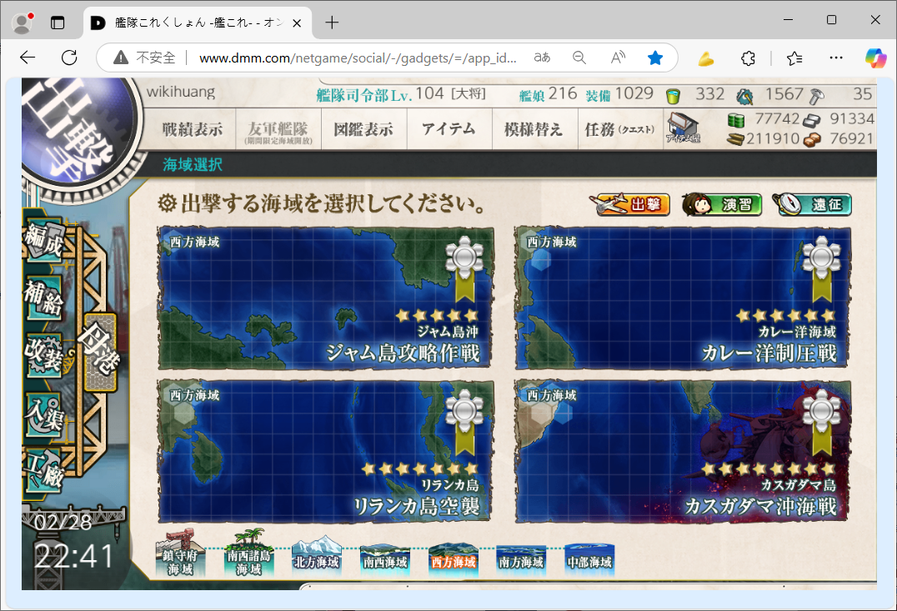Open 友軍艦隊 friendly fleet menu
Image resolution: width=897 pixels, height=611 pixels.
tap(278, 129)
